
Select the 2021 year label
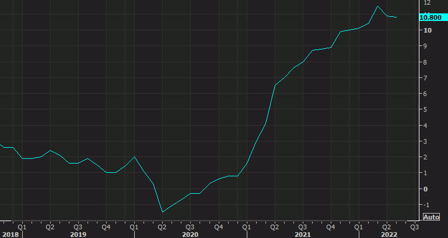(302, 234)
